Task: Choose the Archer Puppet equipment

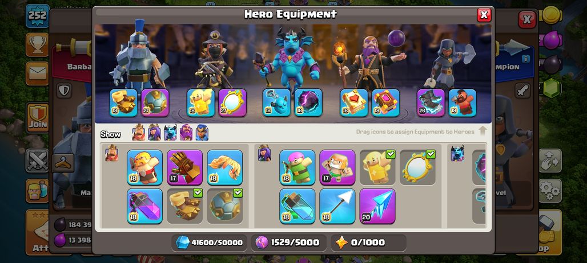Action: [297, 167]
